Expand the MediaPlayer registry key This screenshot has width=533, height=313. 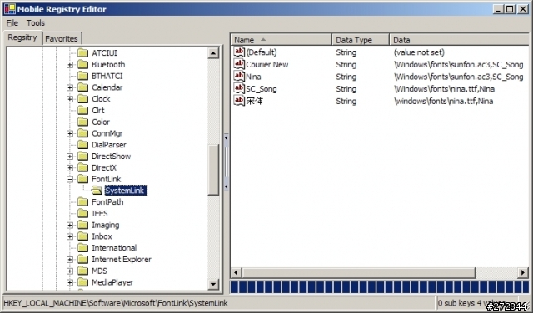tap(70, 282)
